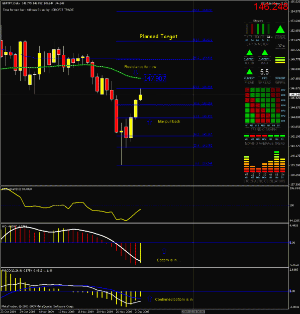
Task: Click the Trend-O-Graph top-left red cell
Action: 247,90
